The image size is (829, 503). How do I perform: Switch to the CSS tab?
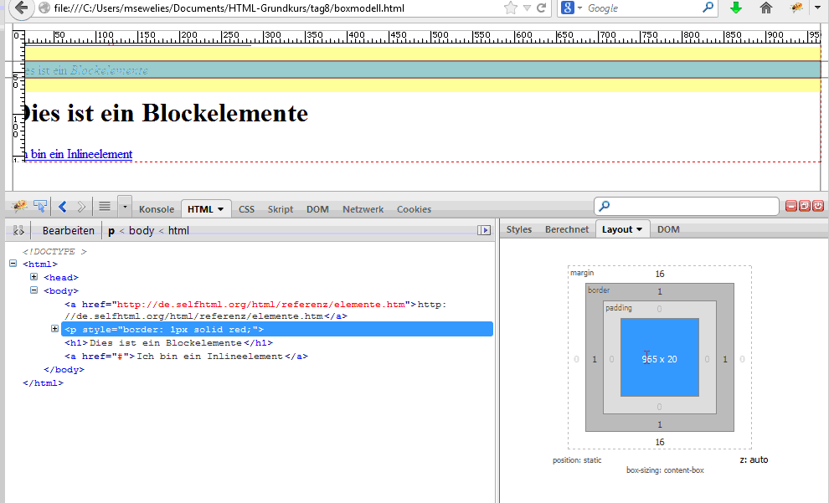[x=246, y=209]
